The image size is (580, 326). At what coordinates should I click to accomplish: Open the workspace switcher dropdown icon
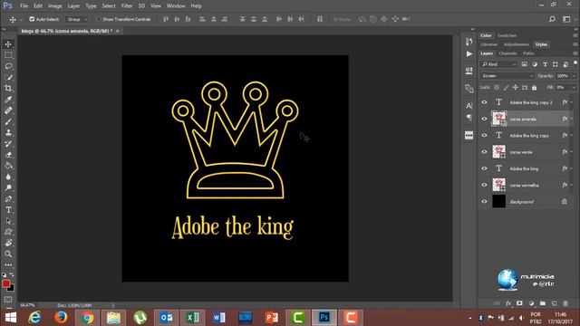click(566, 19)
